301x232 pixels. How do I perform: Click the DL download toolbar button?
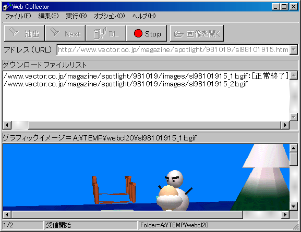[x=106, y=33]
